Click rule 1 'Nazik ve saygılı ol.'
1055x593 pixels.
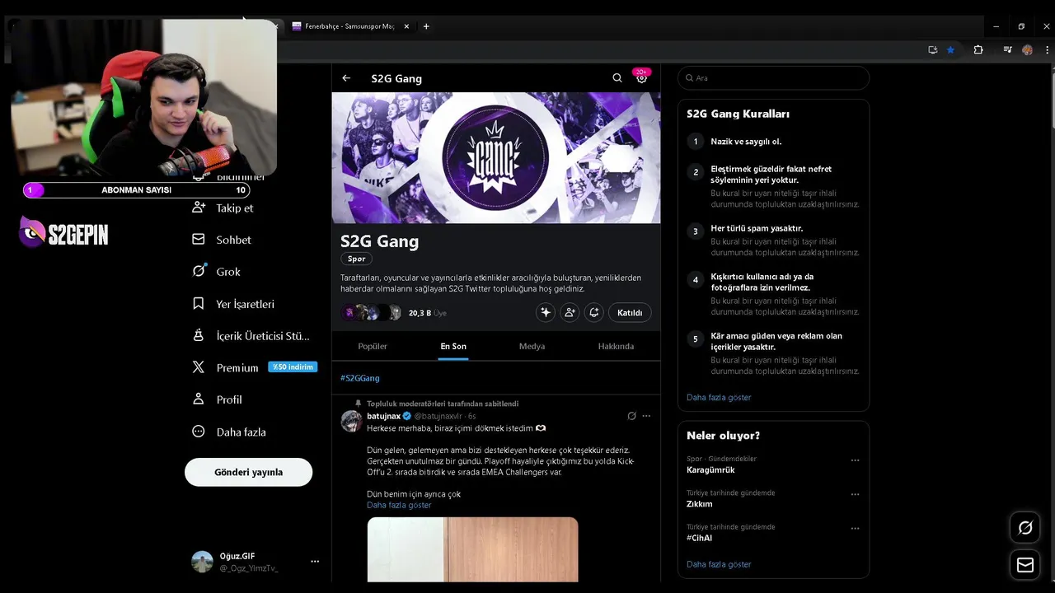click(x=746, y=142)
